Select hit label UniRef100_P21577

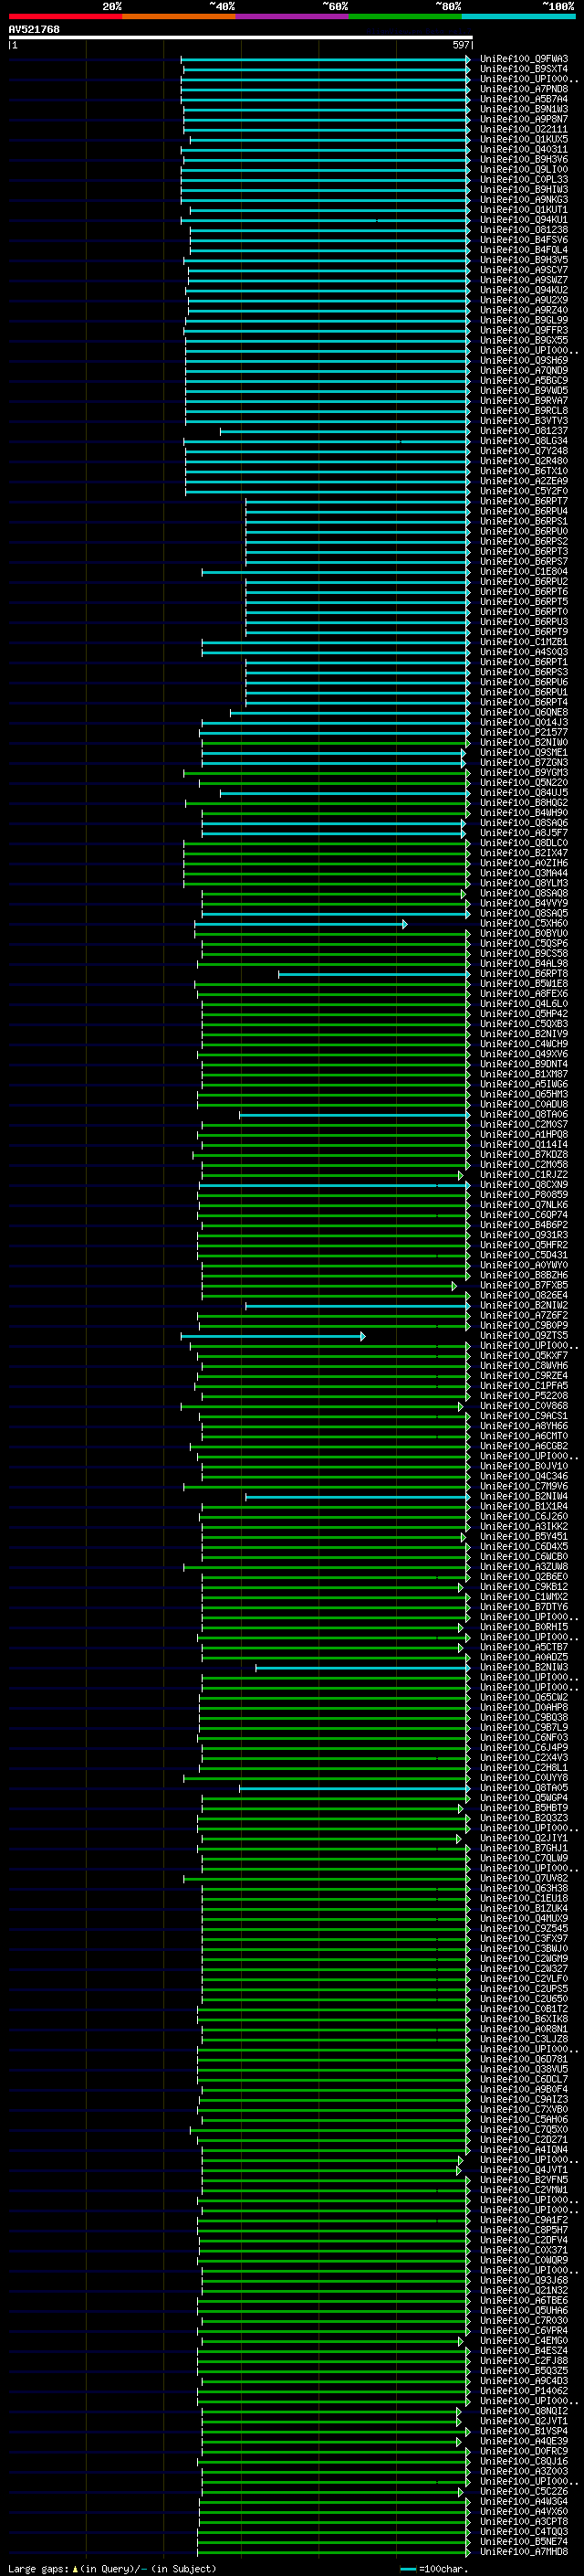(x=524, y=733)
